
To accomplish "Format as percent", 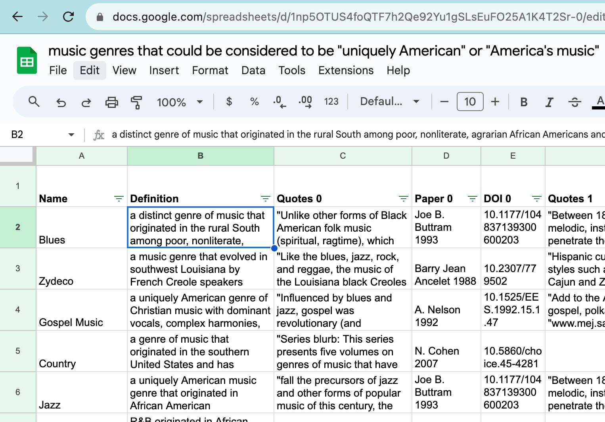I will 255,102.
